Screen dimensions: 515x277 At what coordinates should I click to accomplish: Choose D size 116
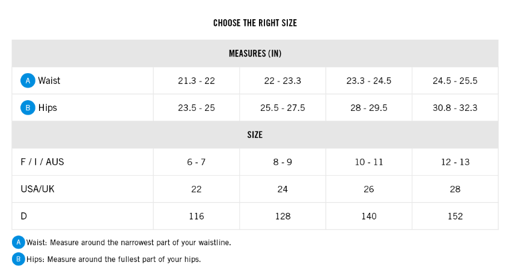point(197,216)
